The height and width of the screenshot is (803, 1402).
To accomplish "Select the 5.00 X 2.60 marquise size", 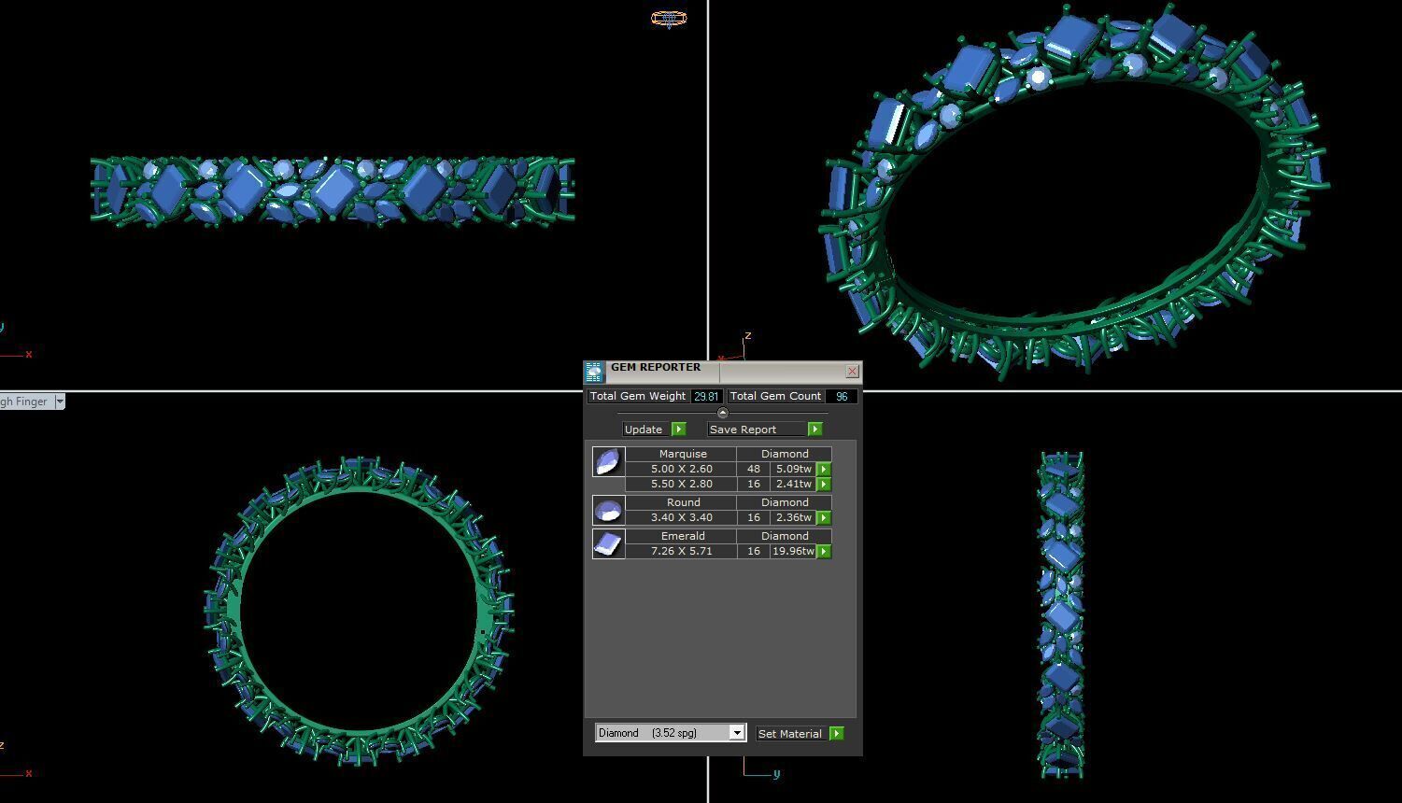I will tap(681, 469).
